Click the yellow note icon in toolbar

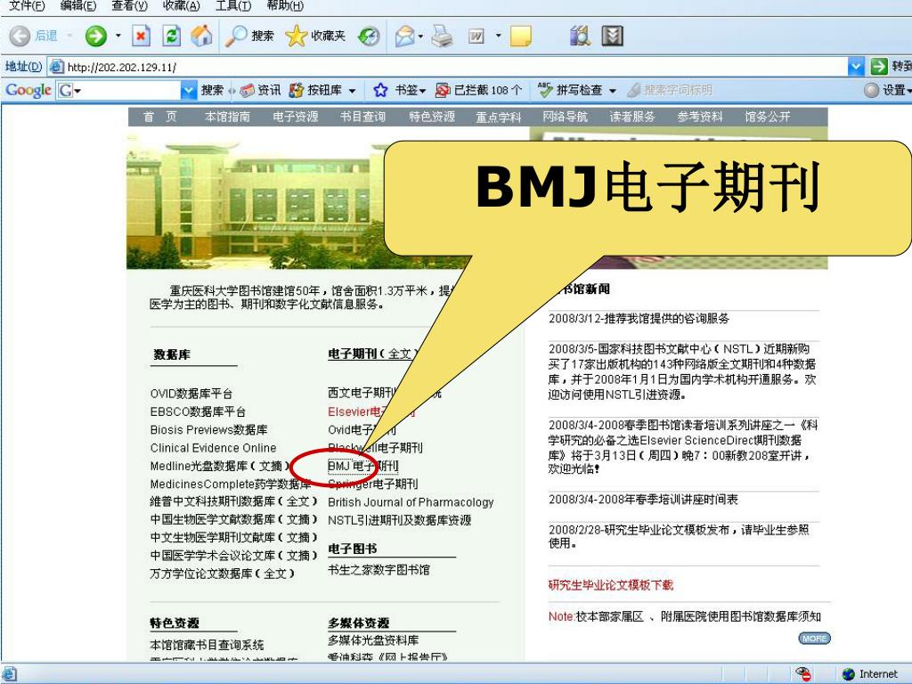click(x=520, y=36)
